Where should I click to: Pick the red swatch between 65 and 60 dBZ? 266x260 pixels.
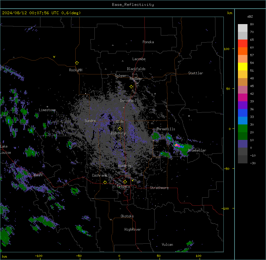point(243,44)
